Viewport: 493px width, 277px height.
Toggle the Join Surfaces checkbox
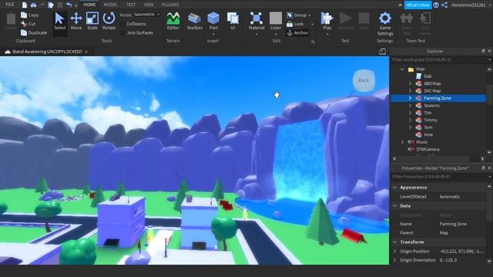[x=122, y=32]
